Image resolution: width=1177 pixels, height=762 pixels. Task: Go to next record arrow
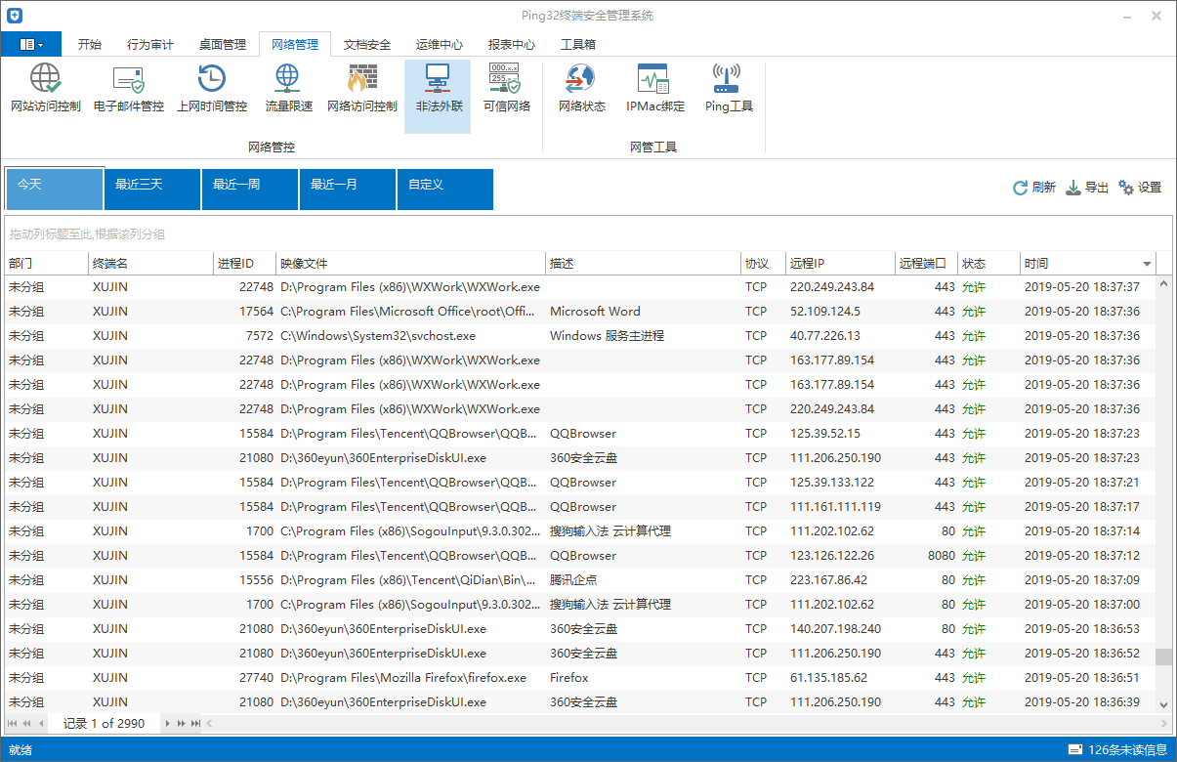coord(167,724)
